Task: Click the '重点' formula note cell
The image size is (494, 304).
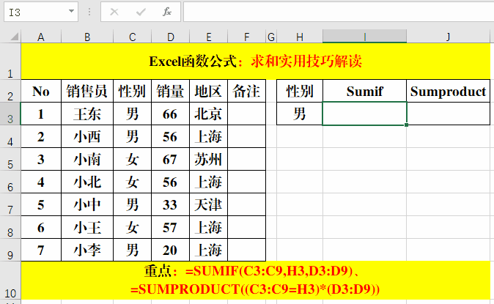Action: (x=256, y=281)
